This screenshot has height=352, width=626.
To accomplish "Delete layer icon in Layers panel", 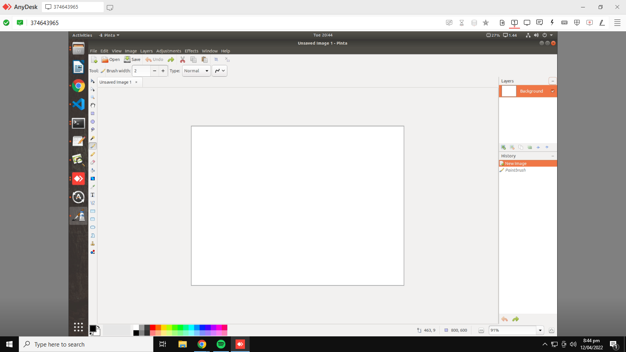I will pos(512,147).
